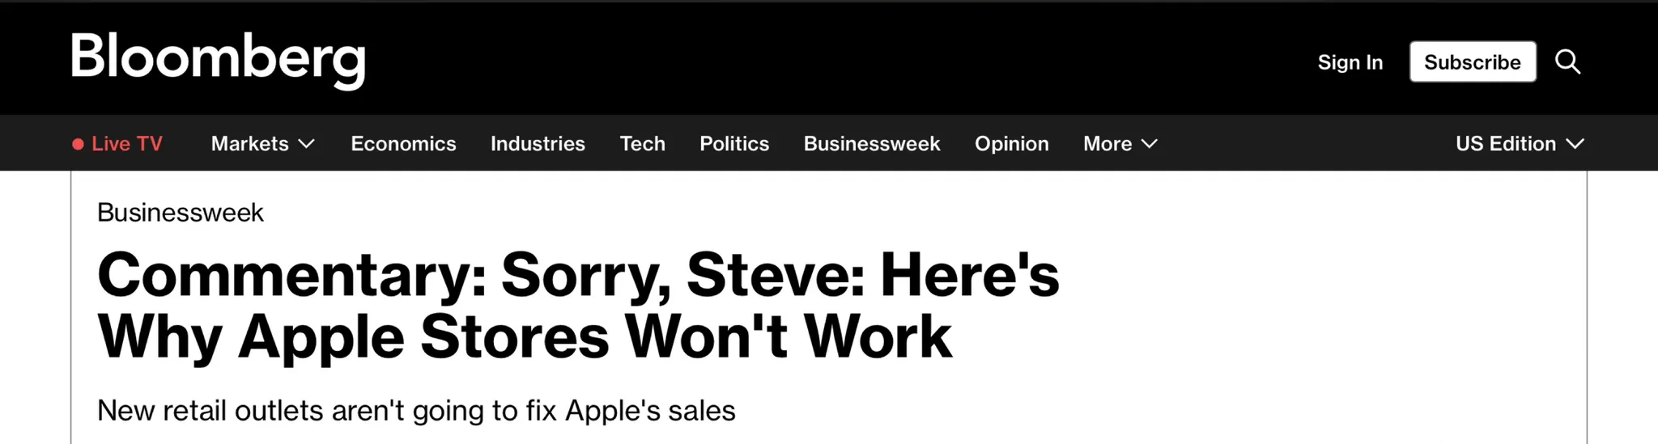Watch Live TV from the navigation bar
Image resolution: width=1658 pixels, height=444 pixels.
tap(127, 144)
